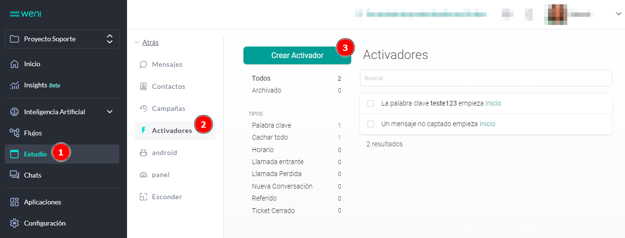Open Configuración via the gear icon
625x238 pixels.
[14, 223]
